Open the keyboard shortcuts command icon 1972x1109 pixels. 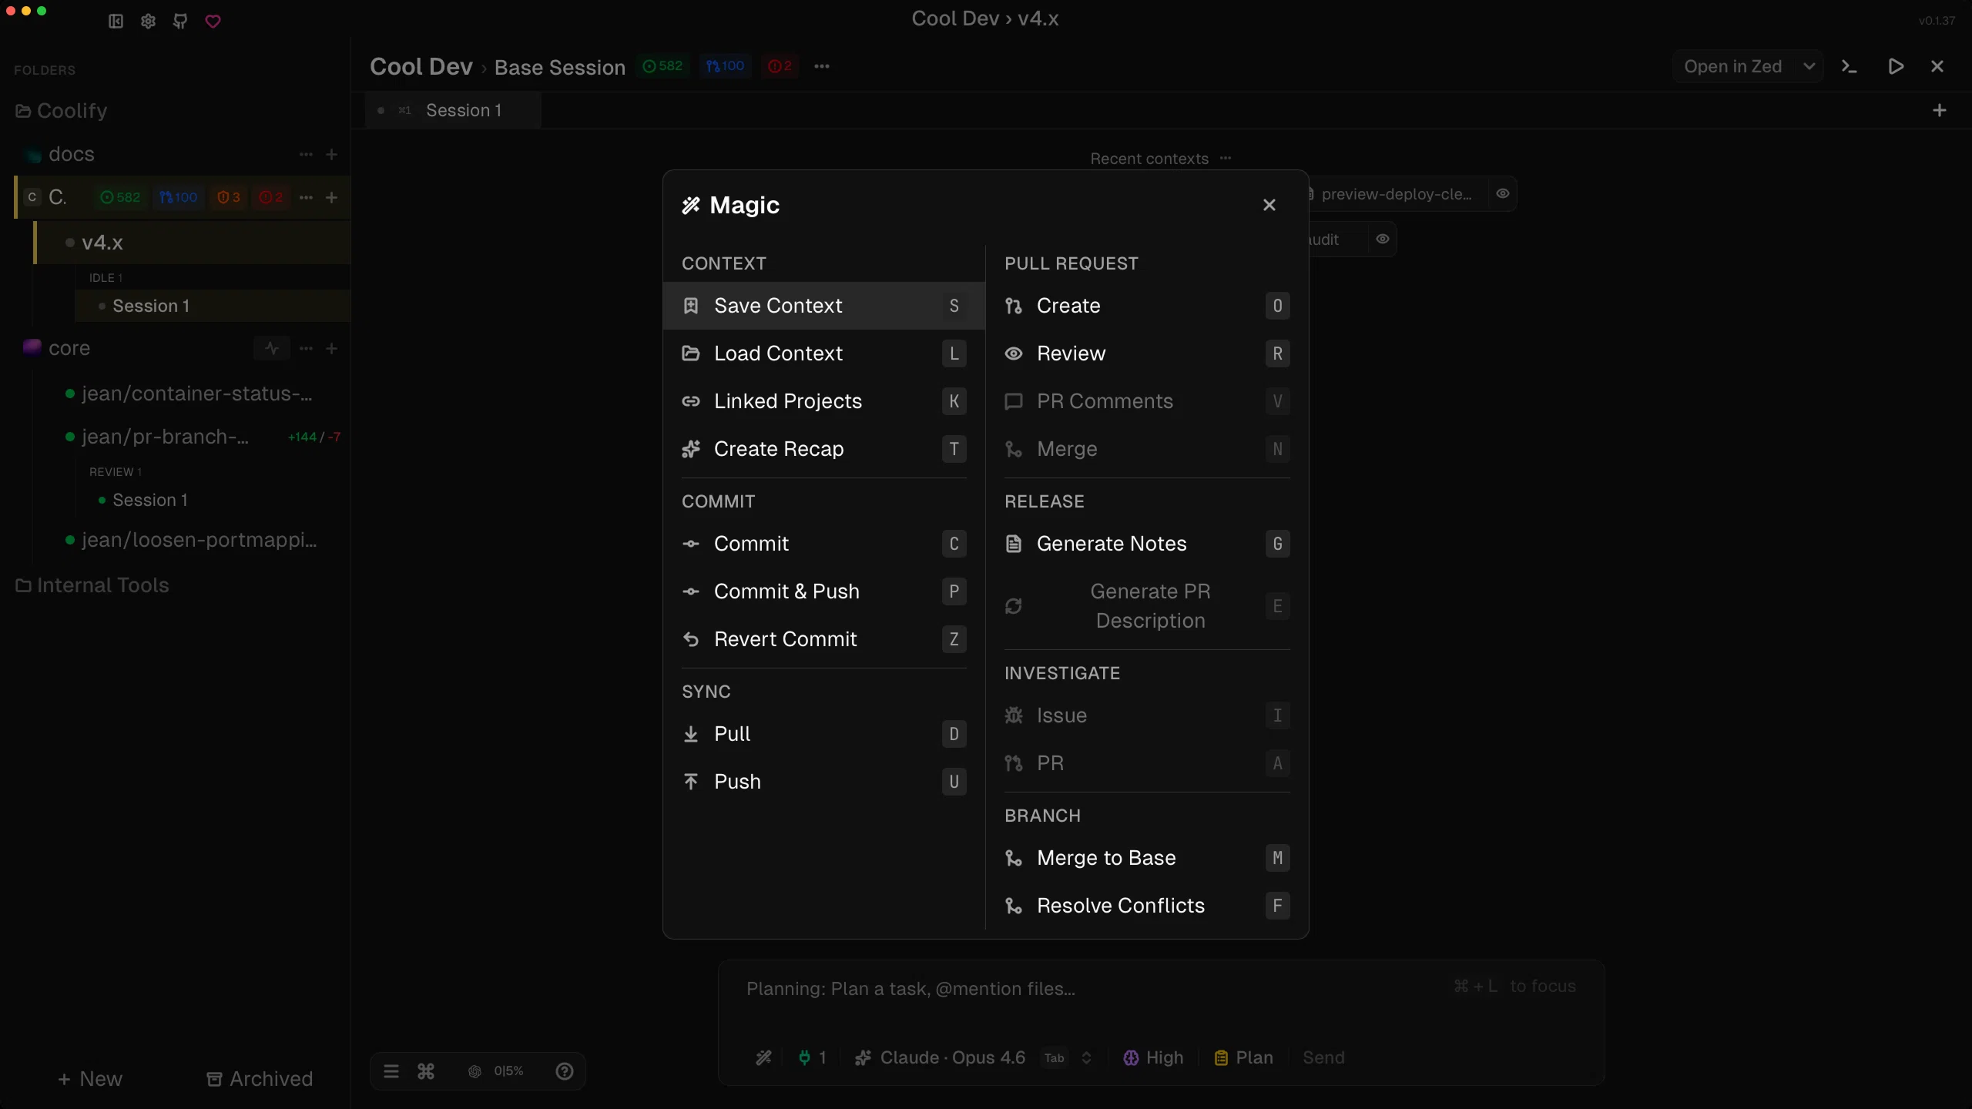coord(426,1071)
